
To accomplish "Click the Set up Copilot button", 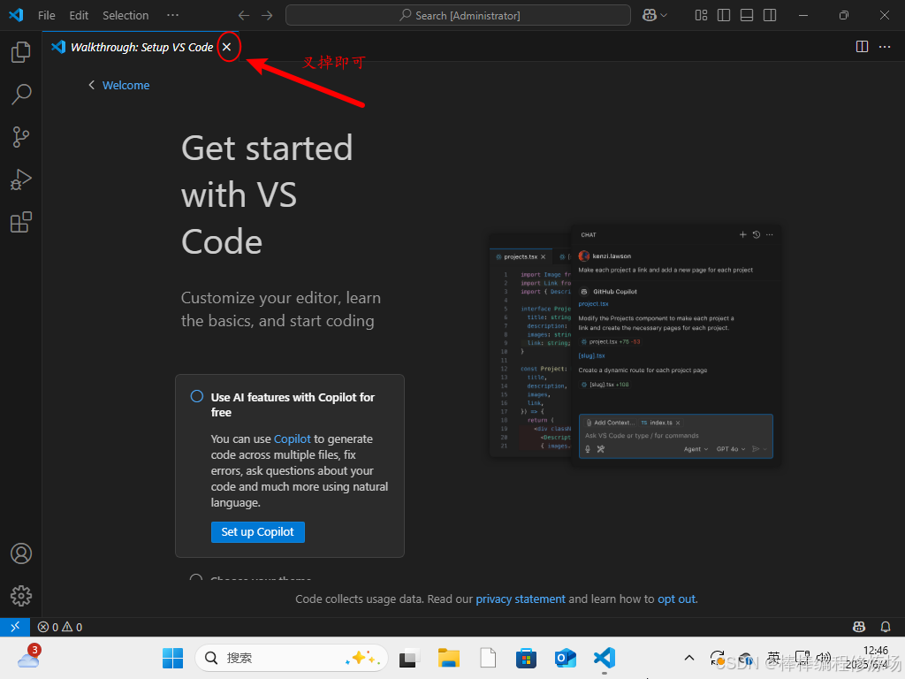I will click(x=257, y=531).
